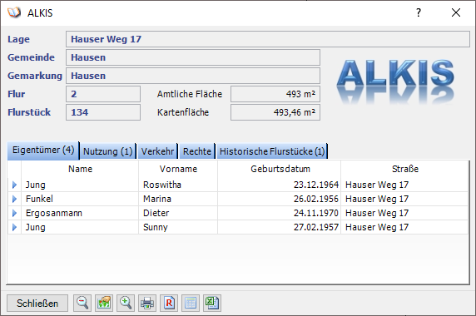Click the Jung name cell in Roswitha's row
The height and width of the screenshot is (316, 476).
[80, 185]
